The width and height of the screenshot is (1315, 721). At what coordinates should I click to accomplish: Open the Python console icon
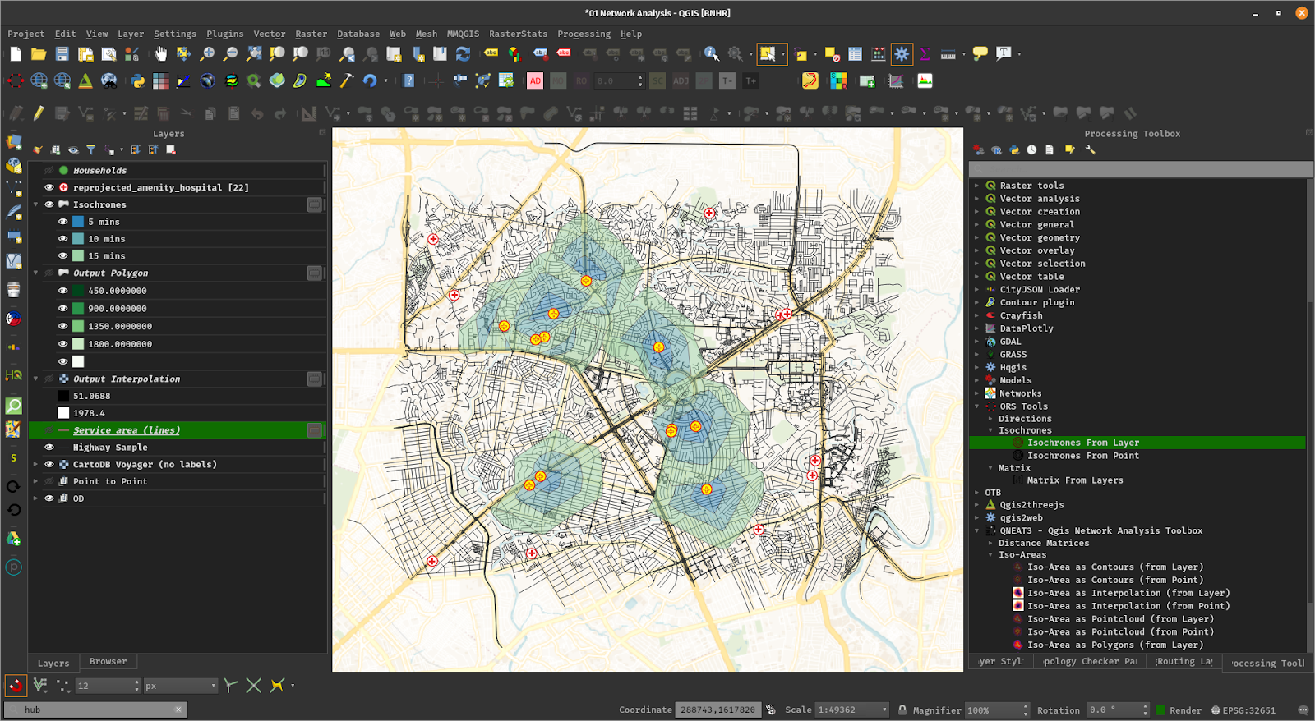pos(137,80)
